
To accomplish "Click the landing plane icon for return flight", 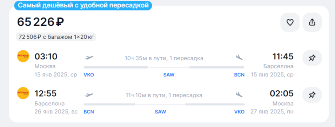I will (239, 95).
